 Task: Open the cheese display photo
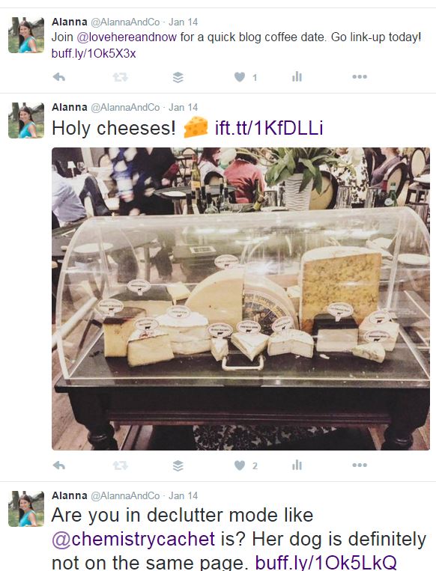pos(240,299)
